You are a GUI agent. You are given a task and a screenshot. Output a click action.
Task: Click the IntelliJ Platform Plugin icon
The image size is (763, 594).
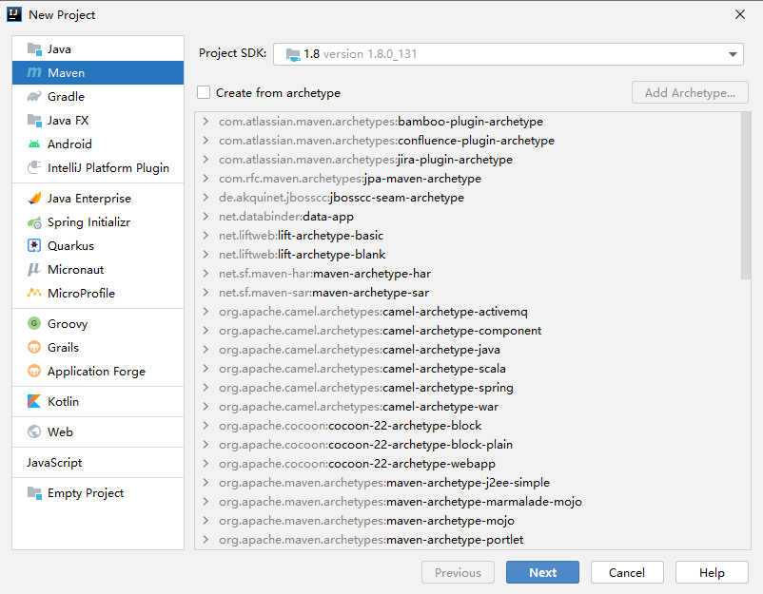pyautogui.click(x=34, y=167)
